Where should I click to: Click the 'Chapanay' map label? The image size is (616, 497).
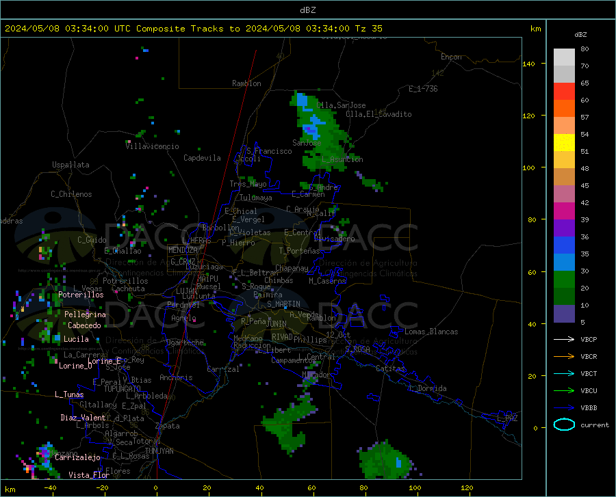[x=292, y=268]
